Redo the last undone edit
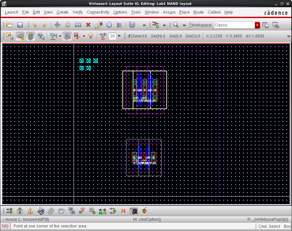This screenshot has height=231, width=292. (45, 25)
